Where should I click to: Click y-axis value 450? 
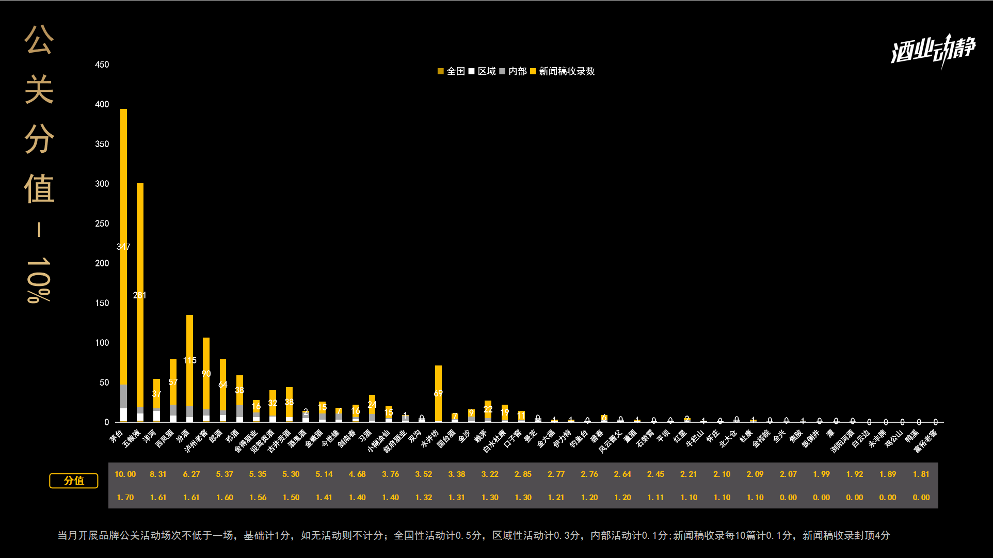(102, 65)
